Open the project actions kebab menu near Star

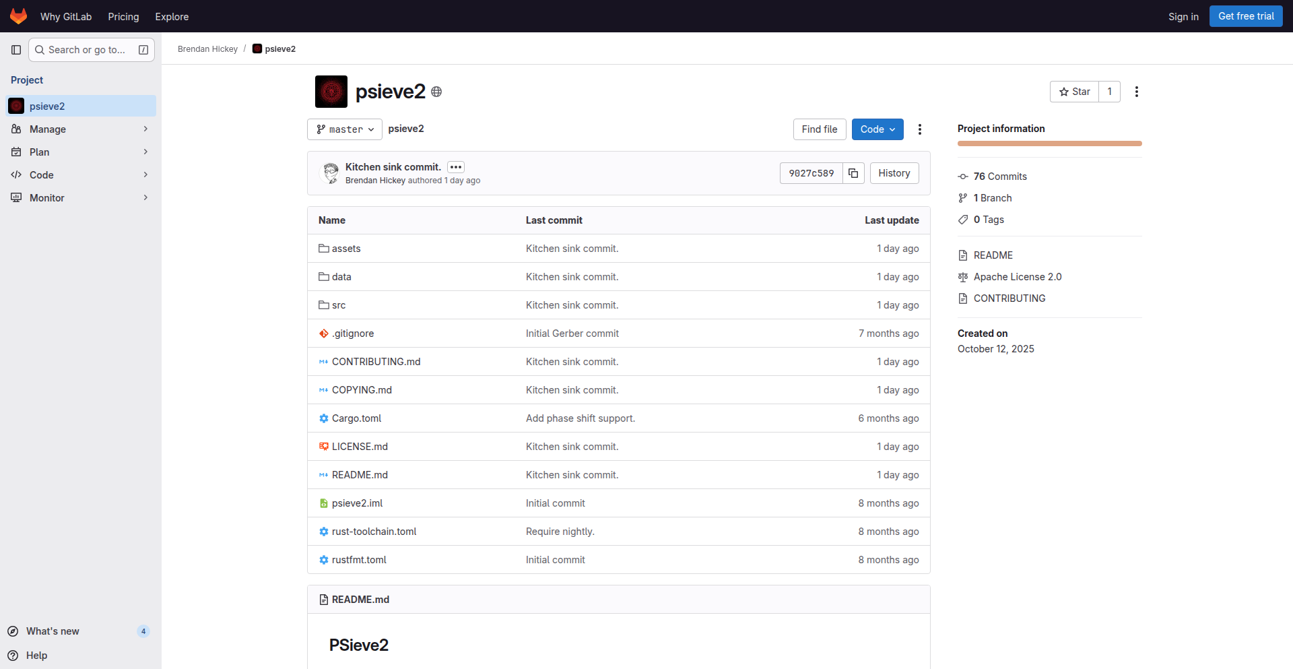click(1137, 92)
